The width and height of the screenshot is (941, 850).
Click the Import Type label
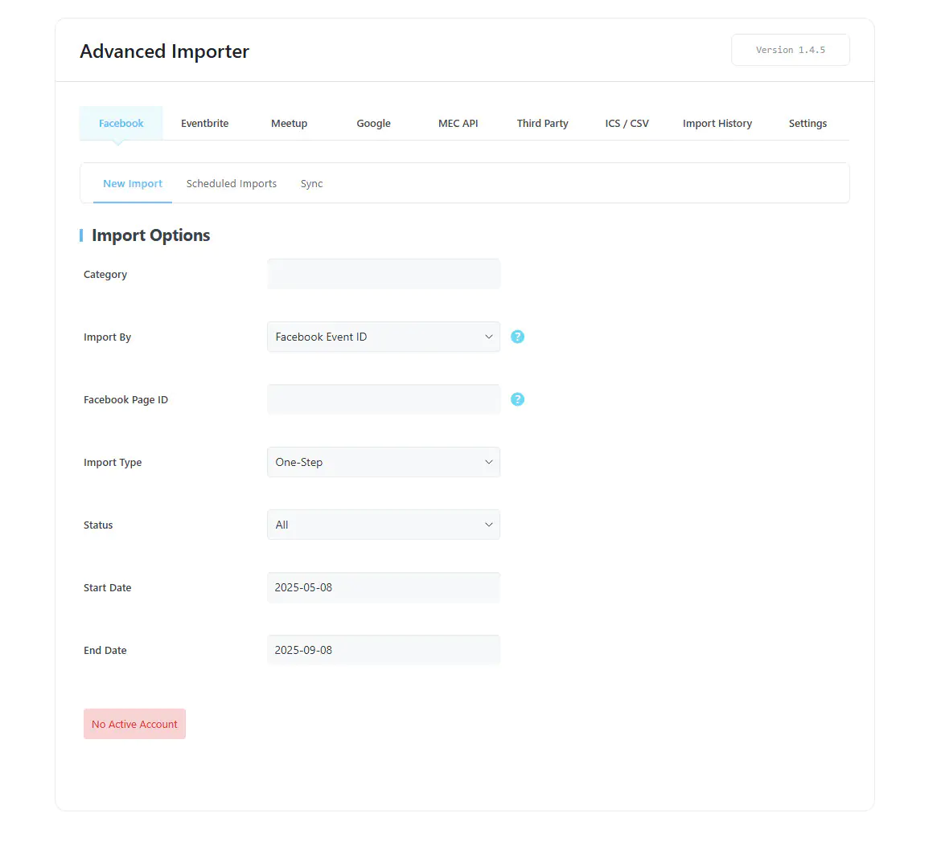(113, 462)
